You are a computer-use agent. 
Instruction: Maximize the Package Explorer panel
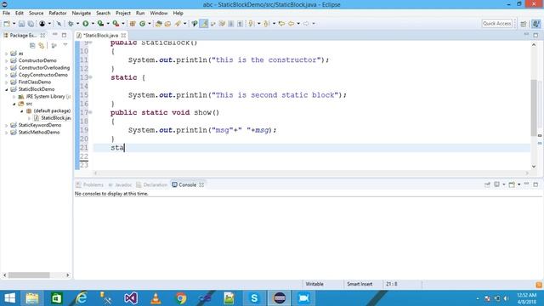tap(65, 35)
